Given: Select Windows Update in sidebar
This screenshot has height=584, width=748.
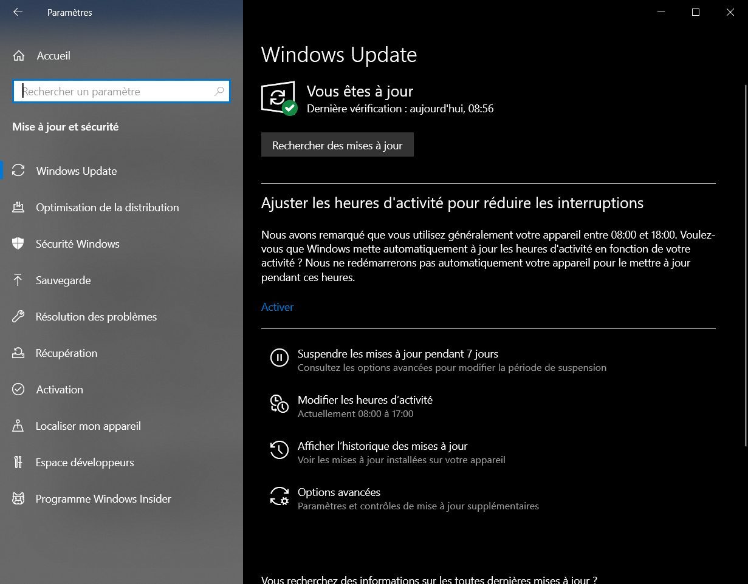Looking at the screenshot, I should (122, 171).
